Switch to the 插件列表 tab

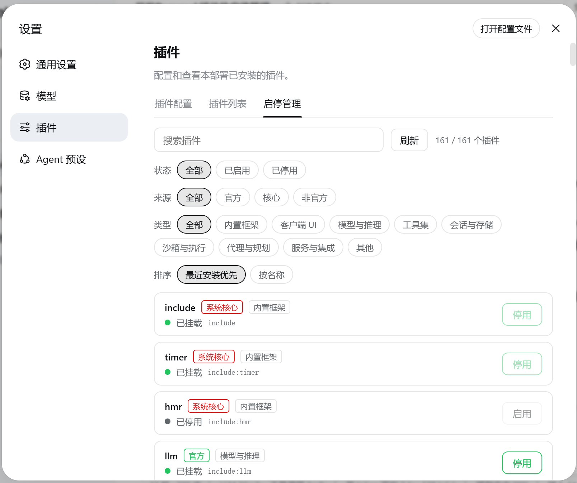[x=227, y=104]
